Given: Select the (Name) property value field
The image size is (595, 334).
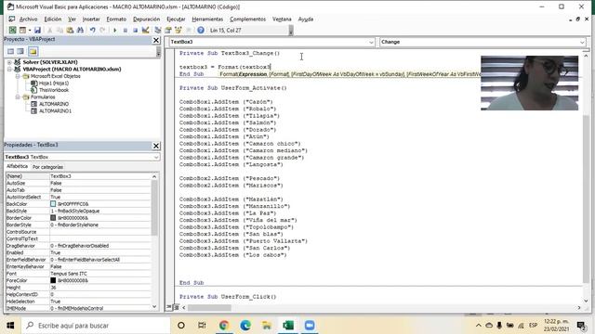Looking at the screenshot, I should click(100, 176).
